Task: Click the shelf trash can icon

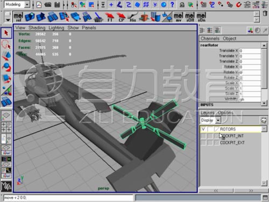Action: tap(265, 13)
